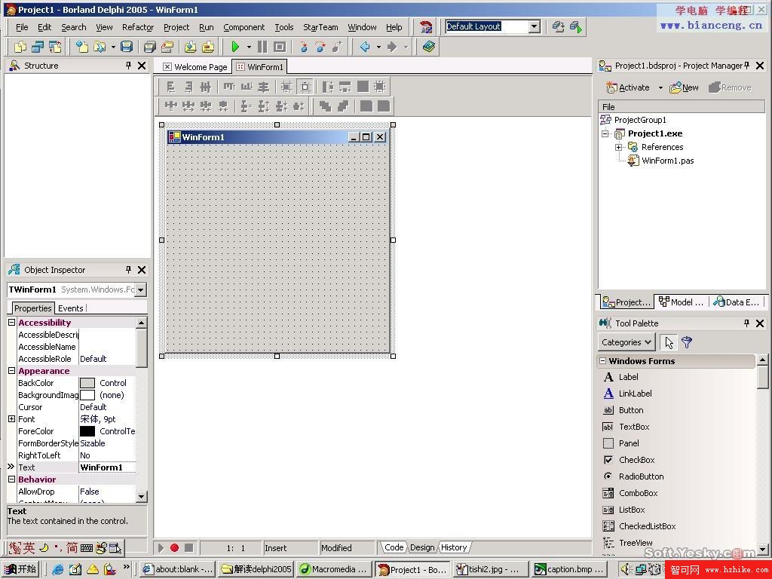Click the Trace Into debug icon
The width and height of the screenshot is (772, 579).
tap(304, 47)
